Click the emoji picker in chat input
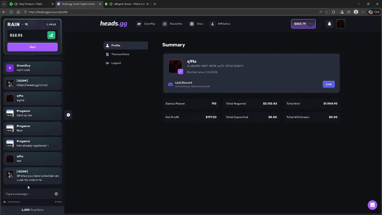 point(56,194)
